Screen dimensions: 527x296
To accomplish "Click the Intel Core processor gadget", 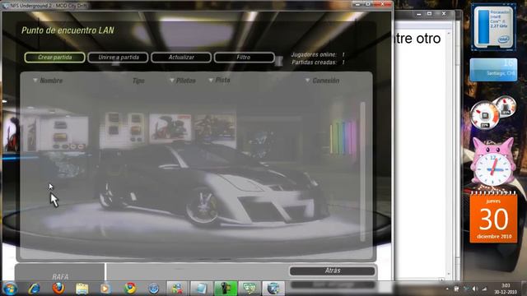I will [x=493, y=27].
